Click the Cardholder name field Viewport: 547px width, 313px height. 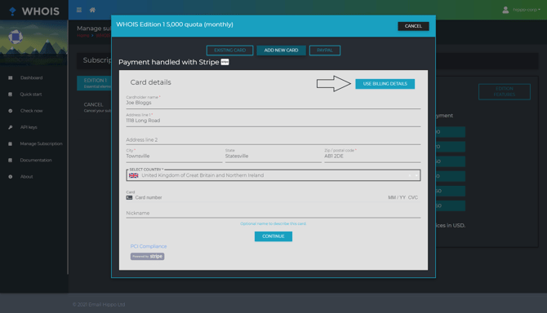273,102
